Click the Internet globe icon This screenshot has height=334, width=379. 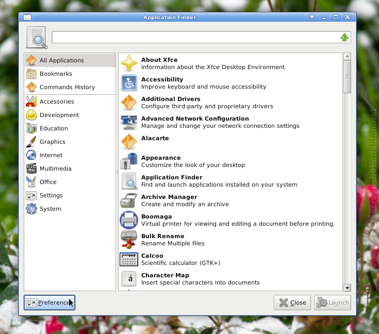pyautogui.click(x=31, y=155)
